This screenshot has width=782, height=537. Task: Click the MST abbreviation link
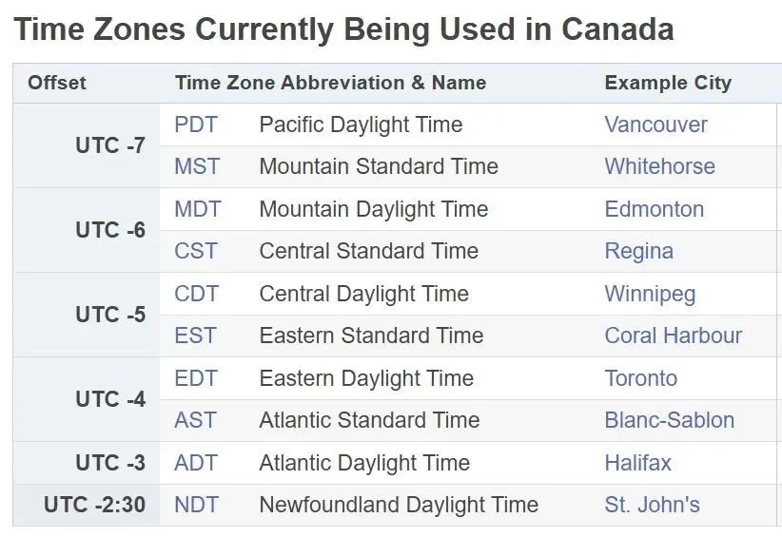pyautogui.click(x=196, y=166)
